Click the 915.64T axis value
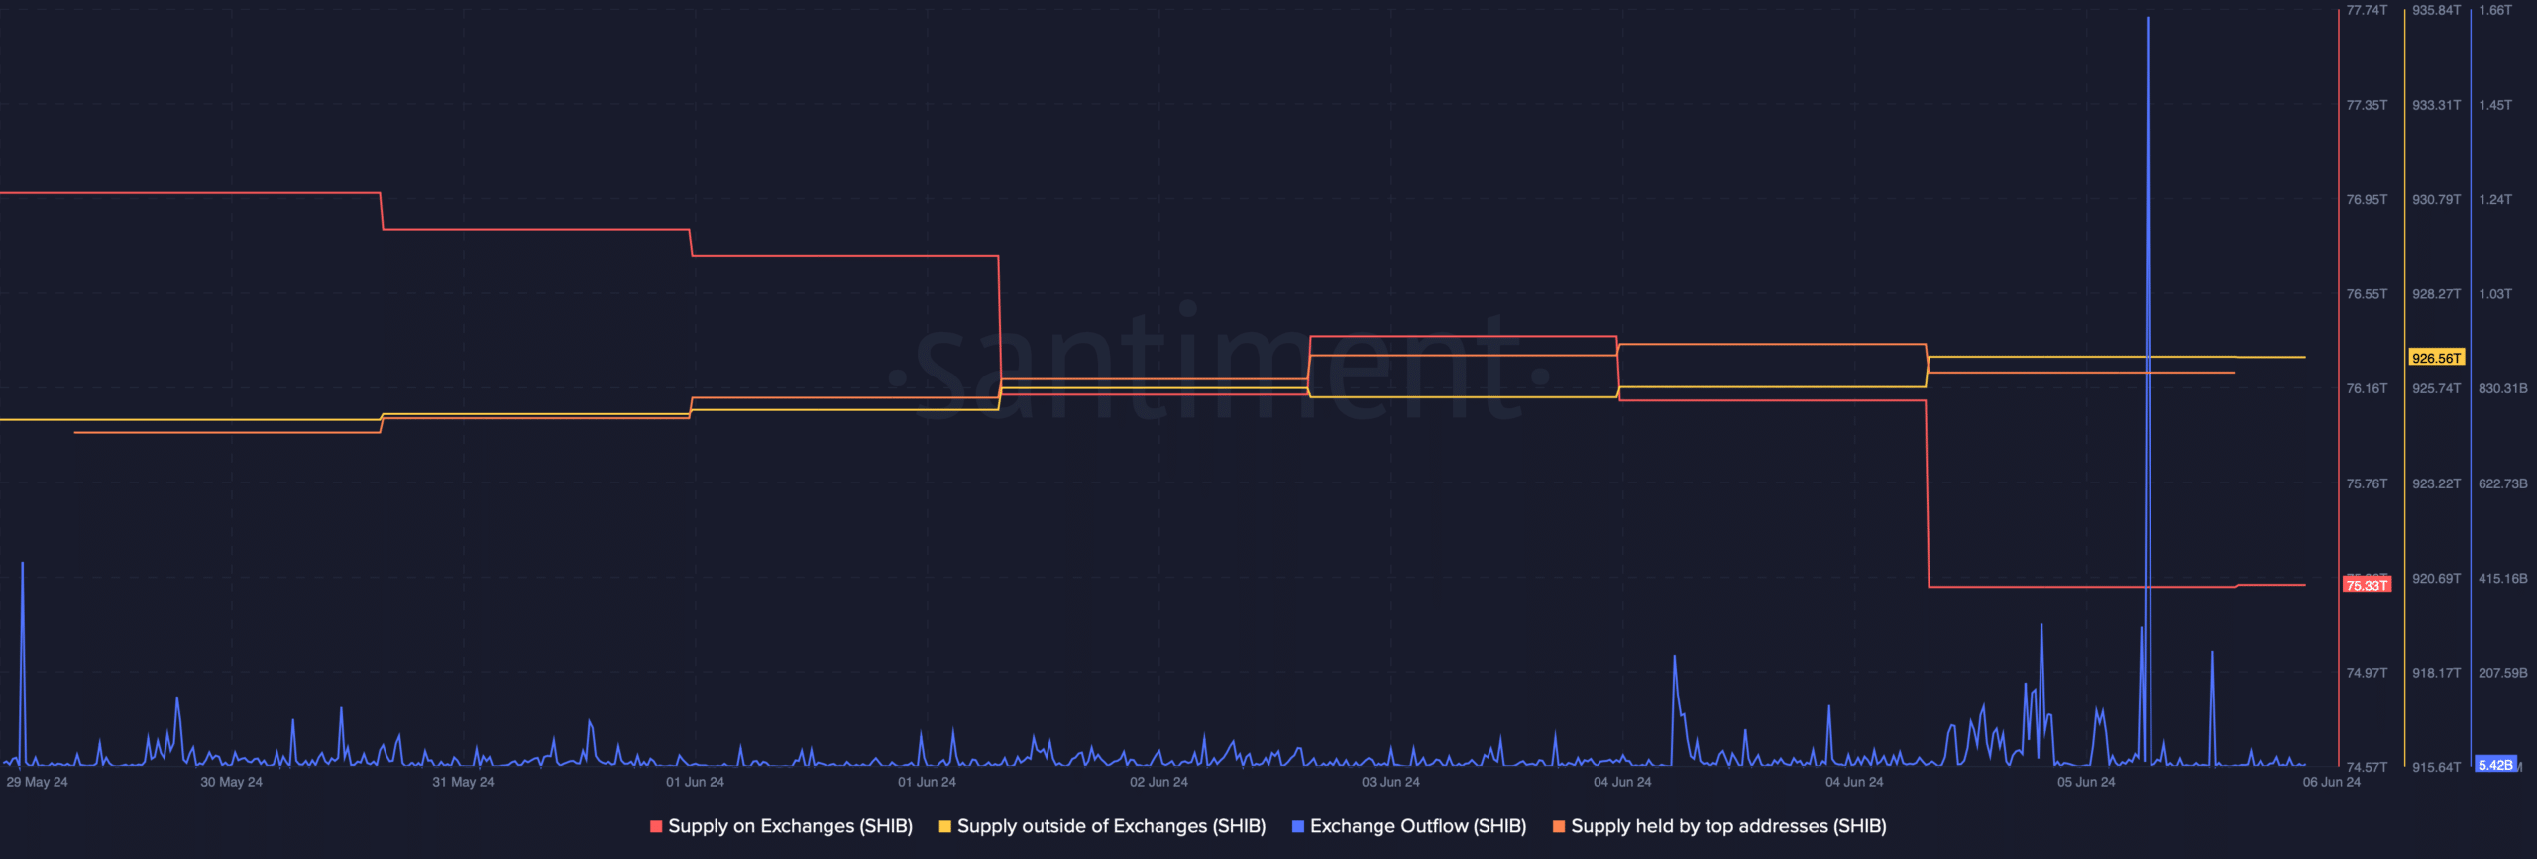The image size is (2537, 859). click(x=2436, y=767)
